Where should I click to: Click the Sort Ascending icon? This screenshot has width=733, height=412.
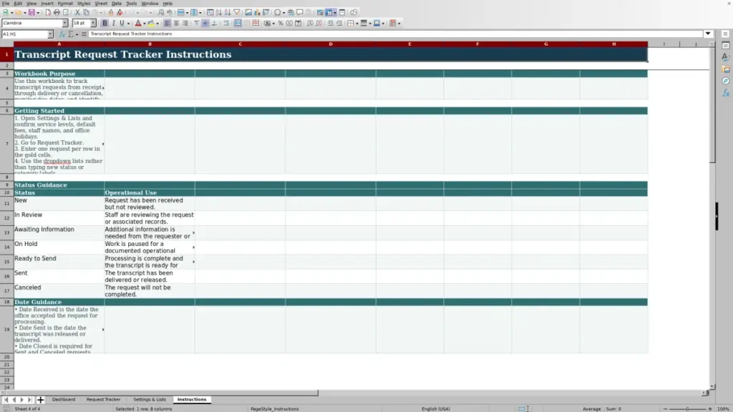pyautogui.click(x=219, y=13)
